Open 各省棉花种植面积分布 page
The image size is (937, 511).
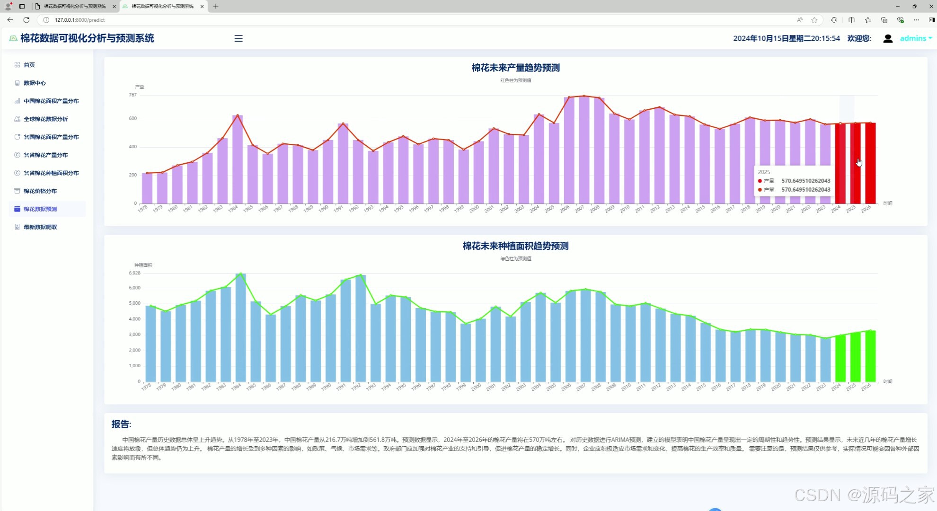[x=51, y=173]
